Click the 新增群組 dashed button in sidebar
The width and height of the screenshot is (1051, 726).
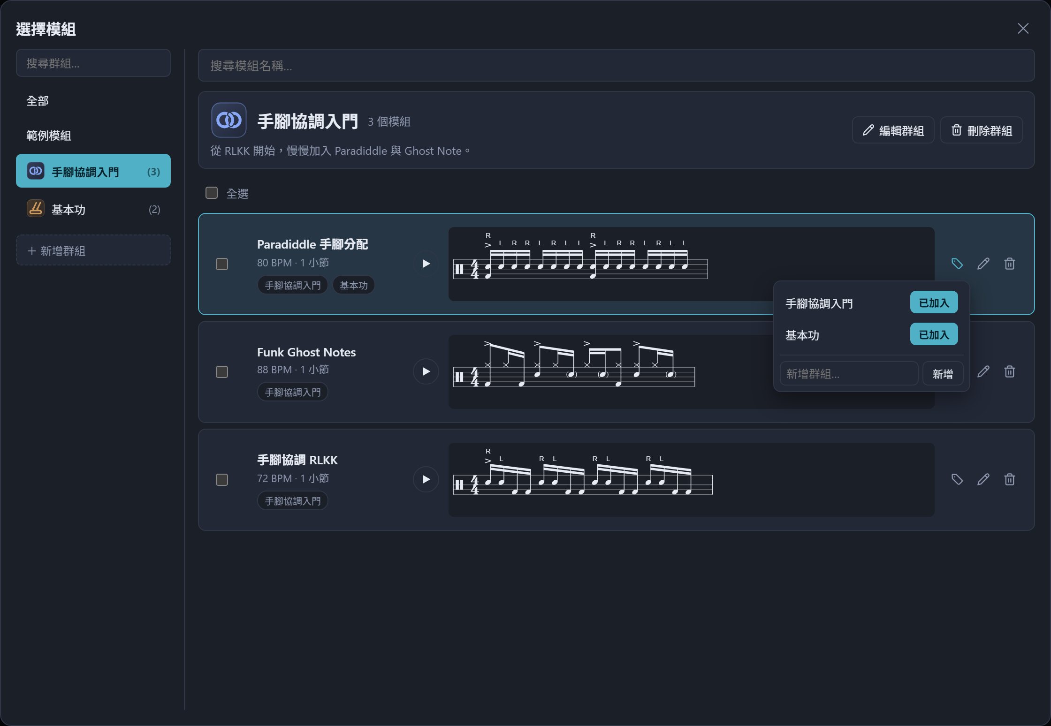click(93, 250)
